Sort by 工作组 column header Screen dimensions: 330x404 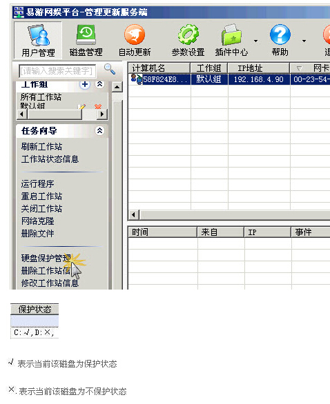[209, 68]
